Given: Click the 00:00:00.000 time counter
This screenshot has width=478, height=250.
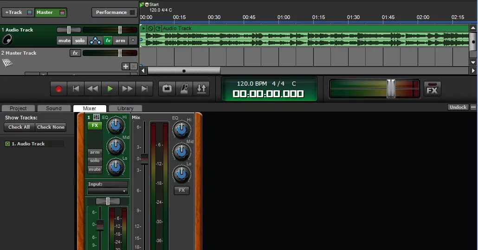Looking at the screenshot, I should tap(268, 94).
